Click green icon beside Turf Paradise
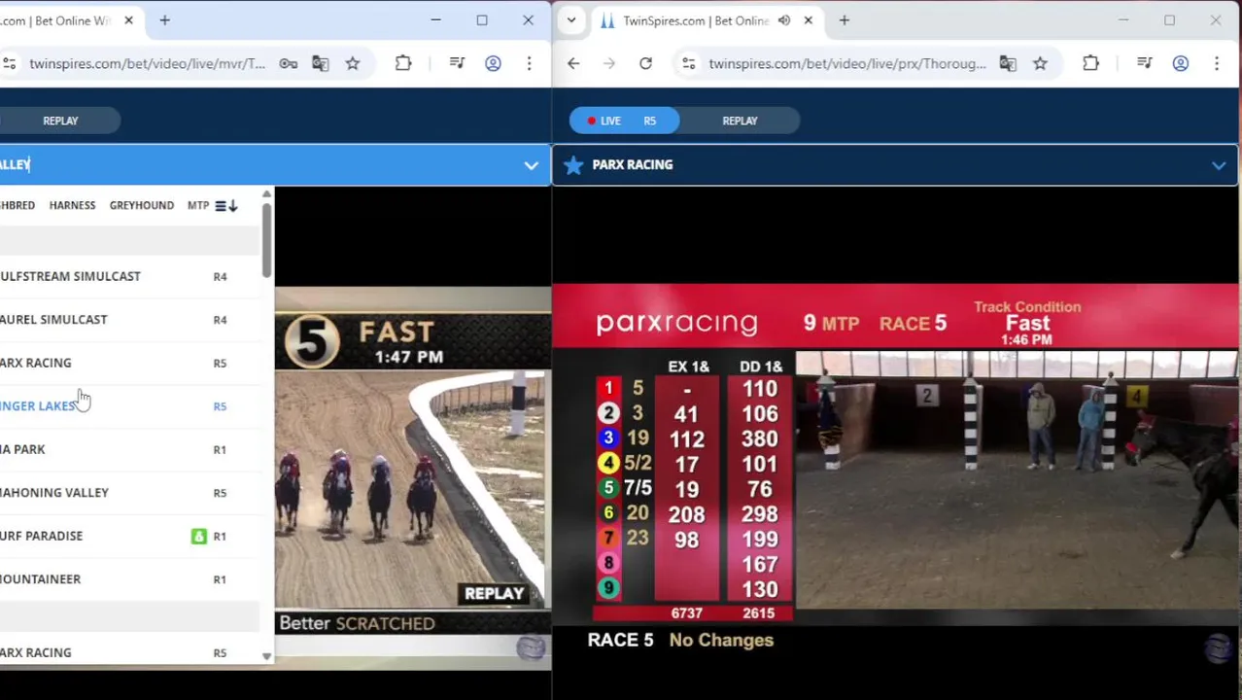This screenshot has height=700, width=1242. (199, 536)
